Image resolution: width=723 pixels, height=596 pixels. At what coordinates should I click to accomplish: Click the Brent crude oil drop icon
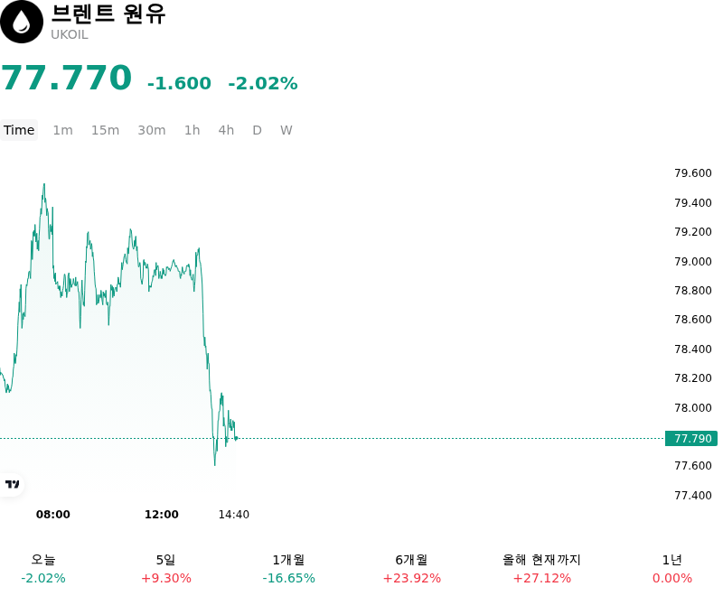click(x=21, y=22)
